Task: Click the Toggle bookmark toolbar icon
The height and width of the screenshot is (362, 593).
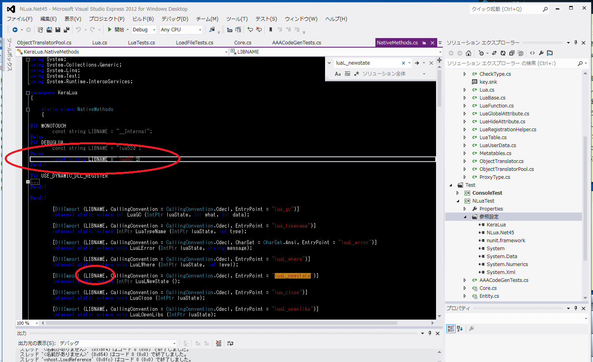Action: click(x=271, y=30)
